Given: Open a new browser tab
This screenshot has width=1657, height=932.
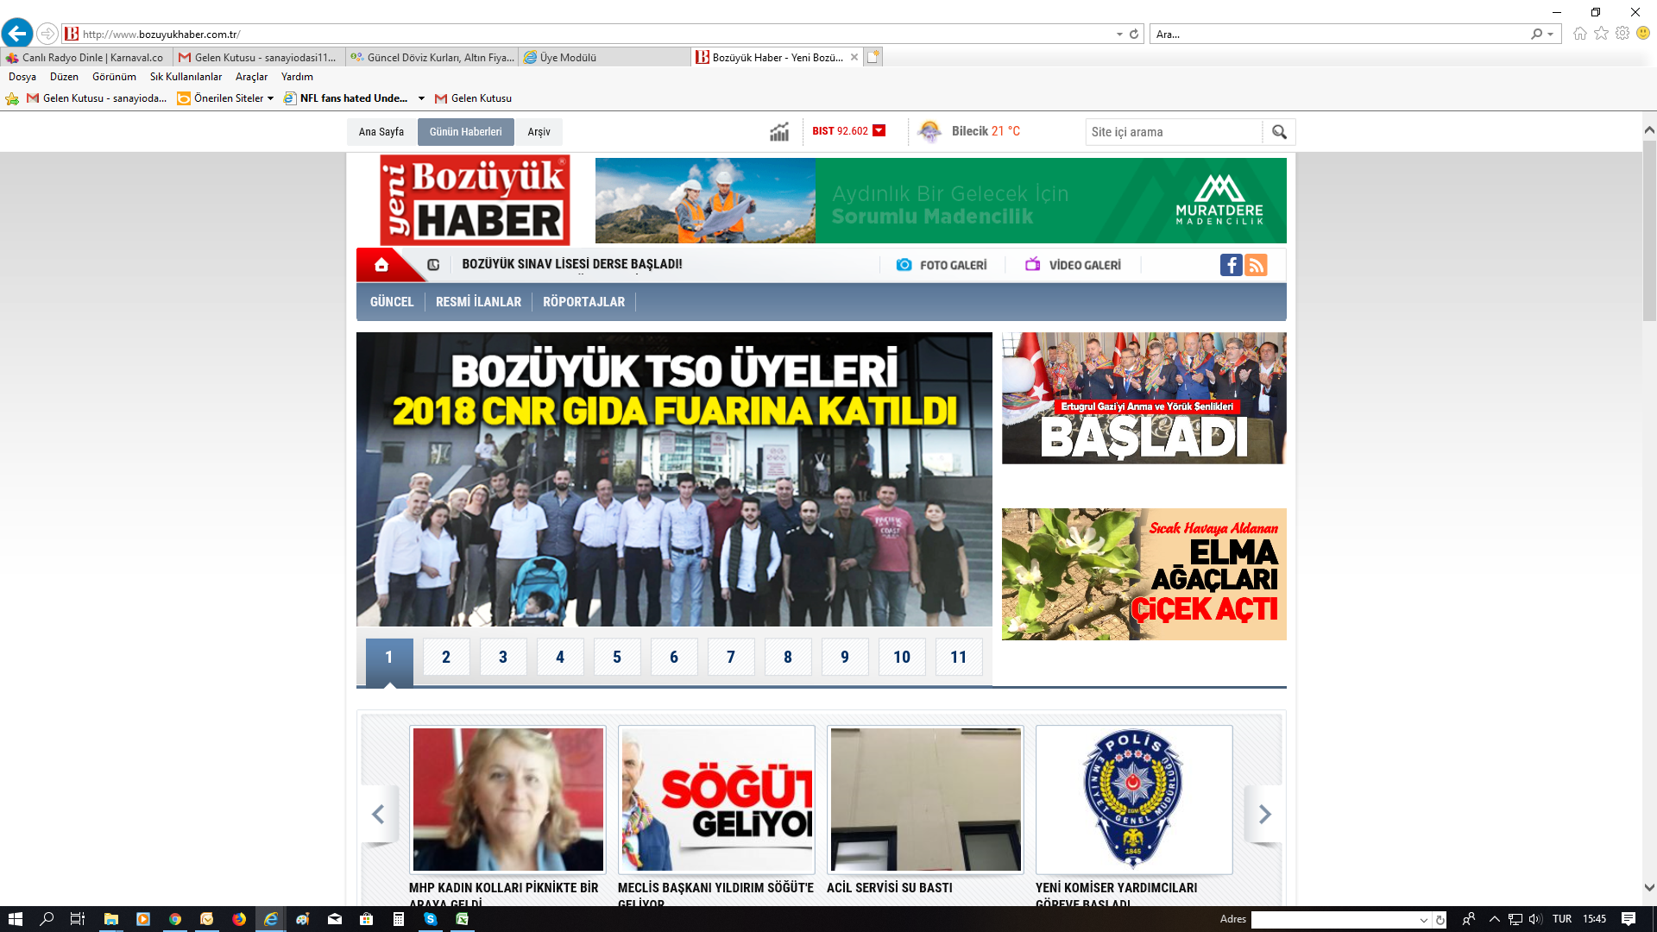Looking at the screenshot, I should 873,57.
